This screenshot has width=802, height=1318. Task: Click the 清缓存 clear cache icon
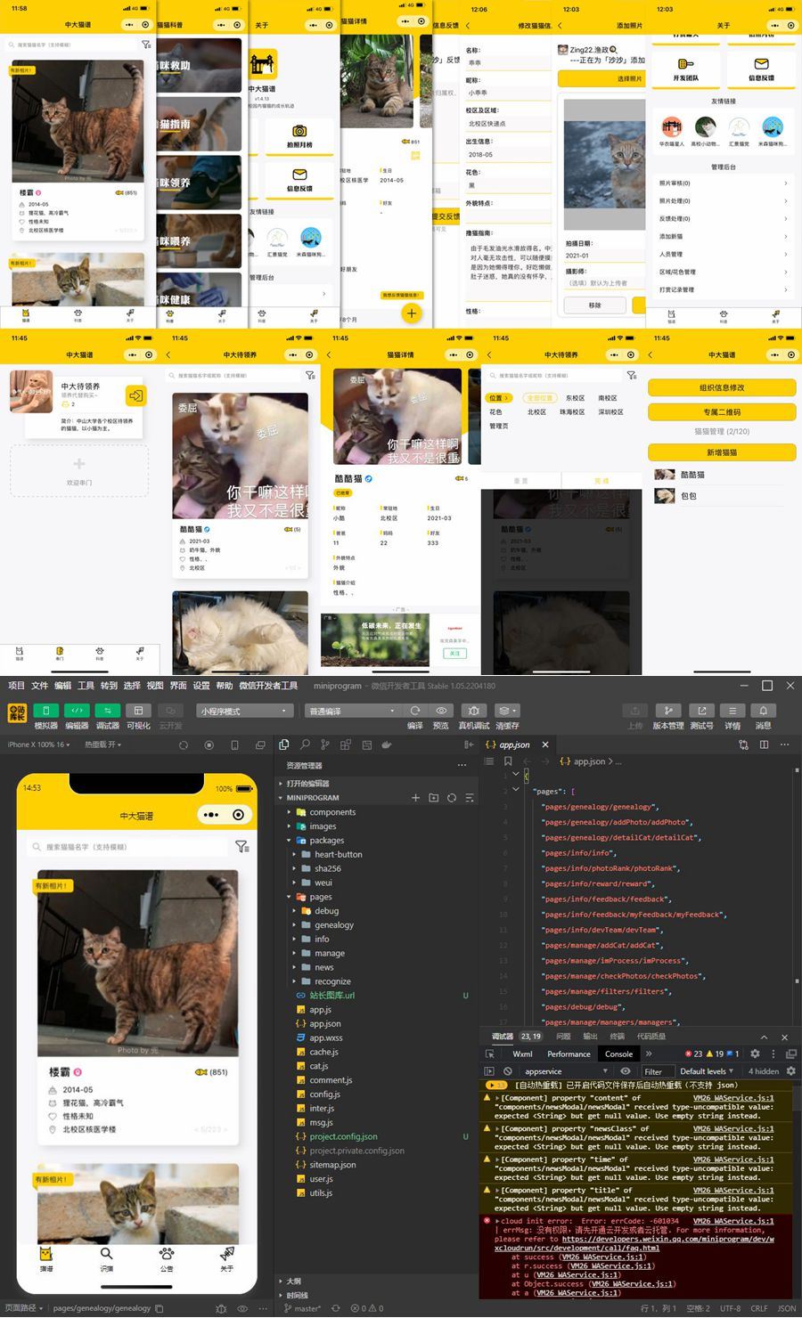(506, 711)
